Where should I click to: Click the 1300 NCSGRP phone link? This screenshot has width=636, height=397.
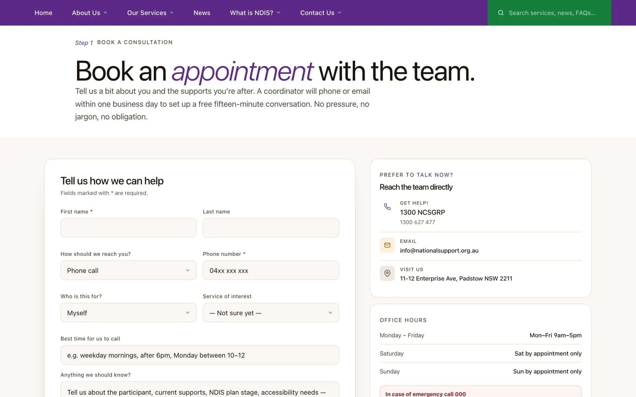click(x=422, y=212)
